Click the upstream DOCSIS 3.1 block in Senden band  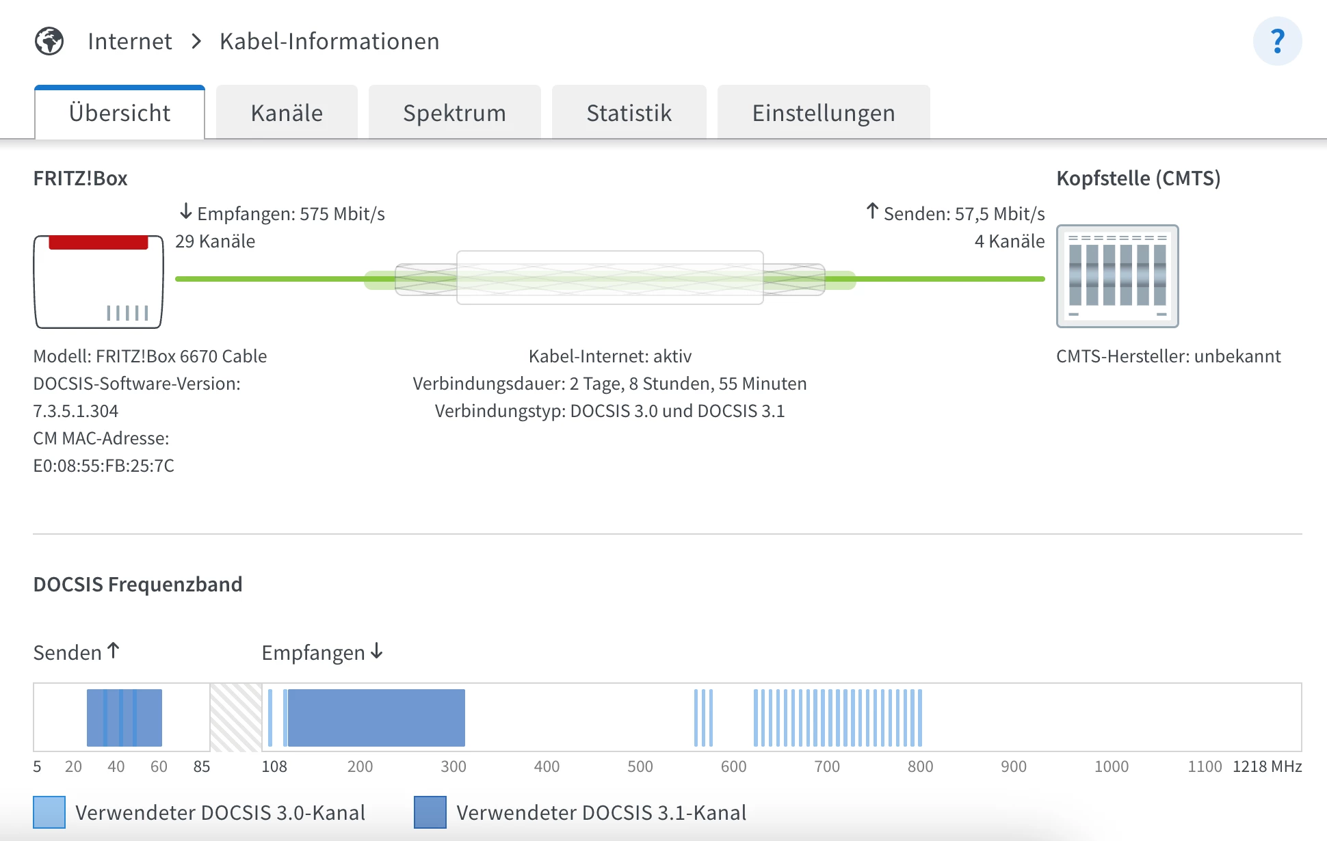(124, 718)
